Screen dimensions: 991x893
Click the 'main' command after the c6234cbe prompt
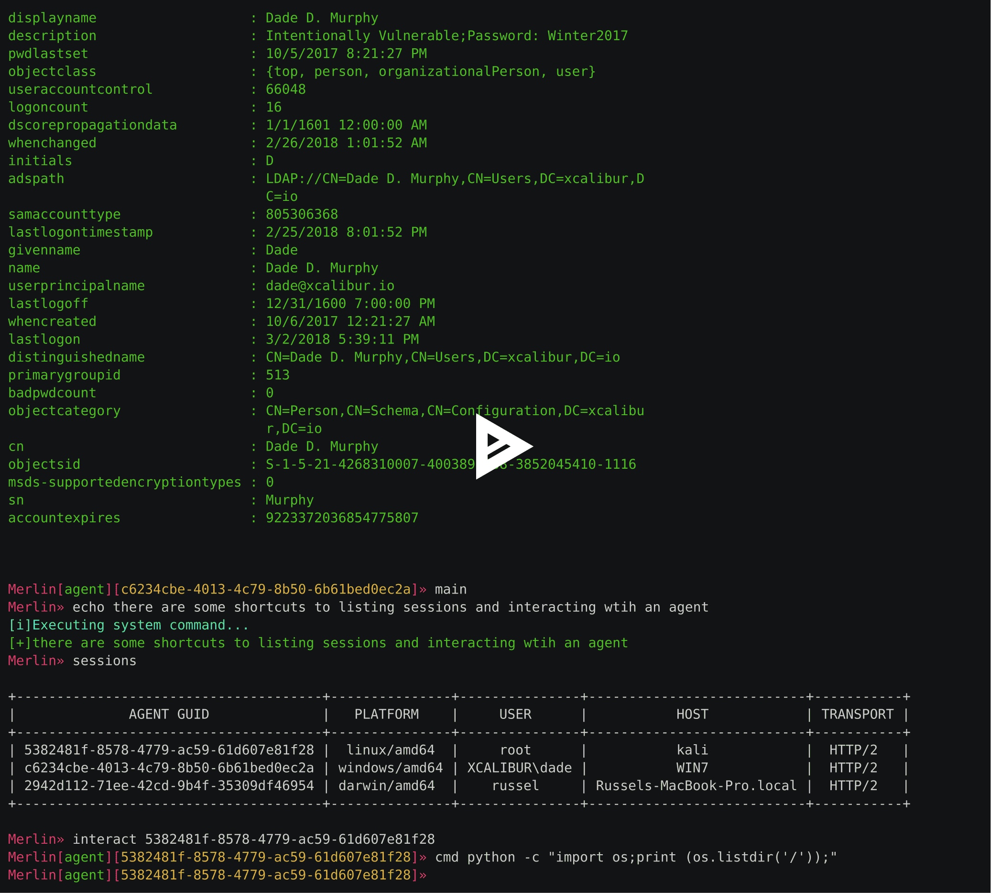click(x=451, y=589)
